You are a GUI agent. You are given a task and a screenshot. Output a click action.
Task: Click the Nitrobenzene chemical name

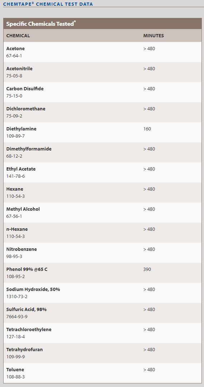tap(21, 249)
